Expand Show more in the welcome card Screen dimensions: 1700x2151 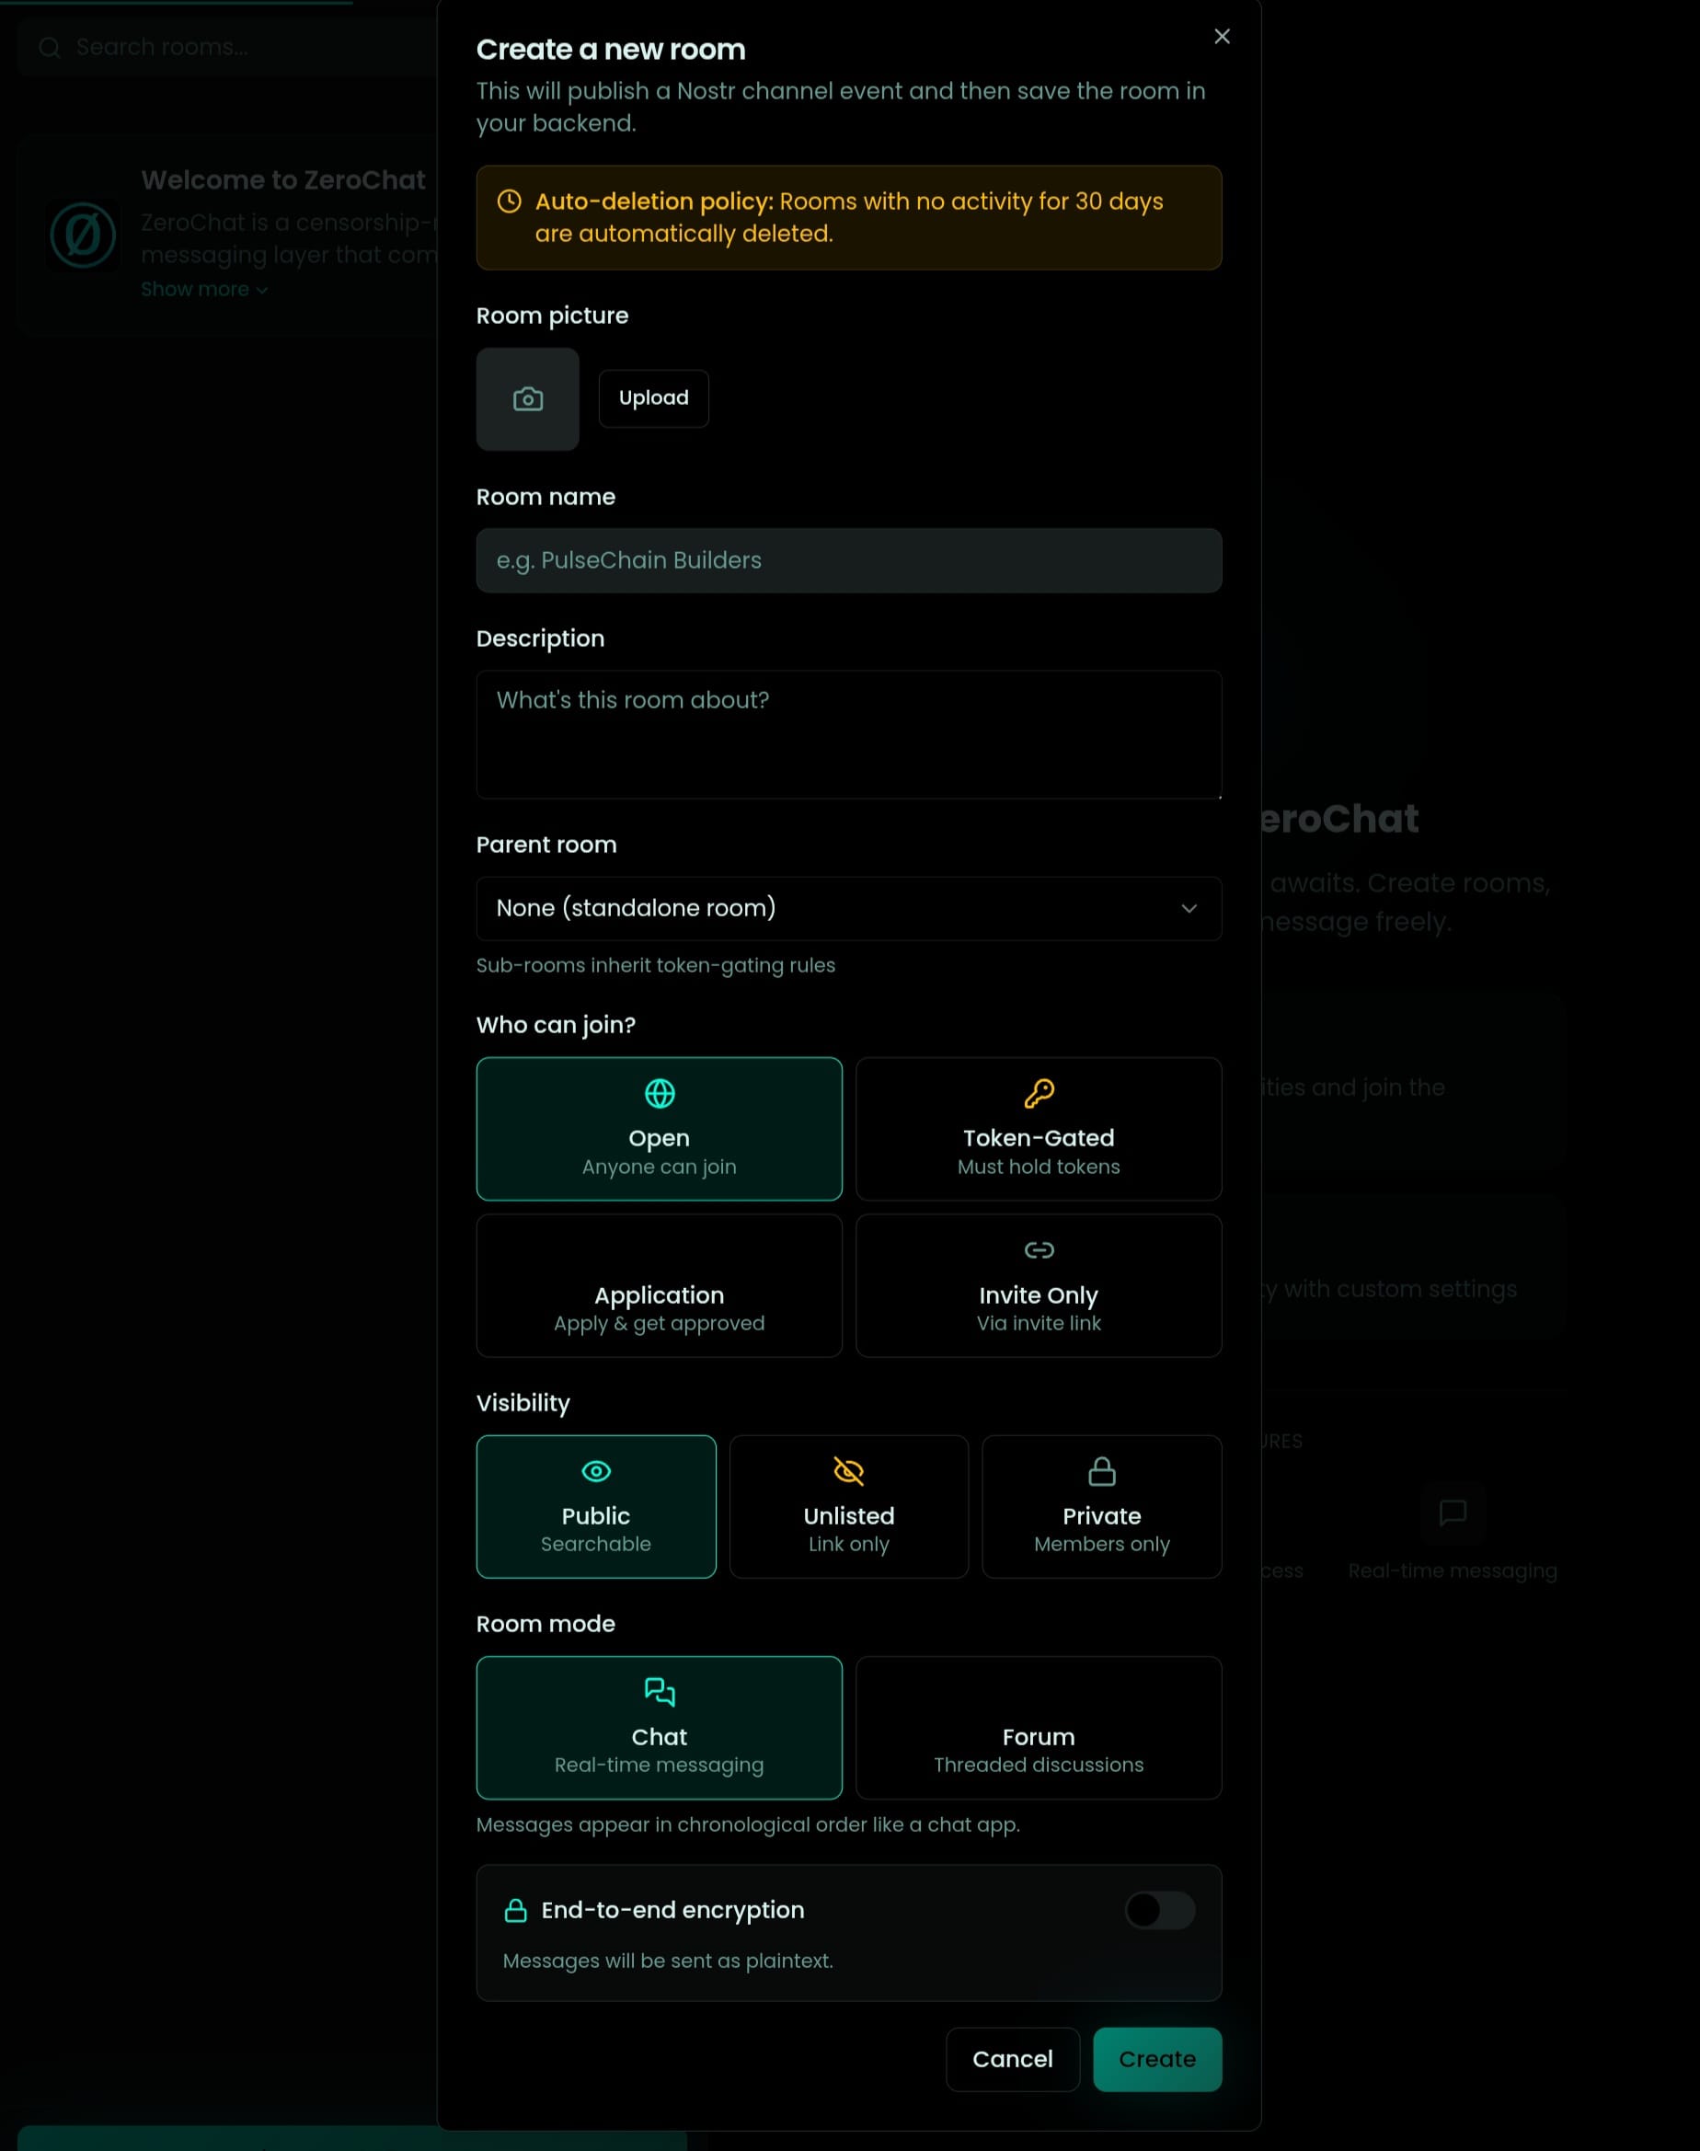pos(204,290)
